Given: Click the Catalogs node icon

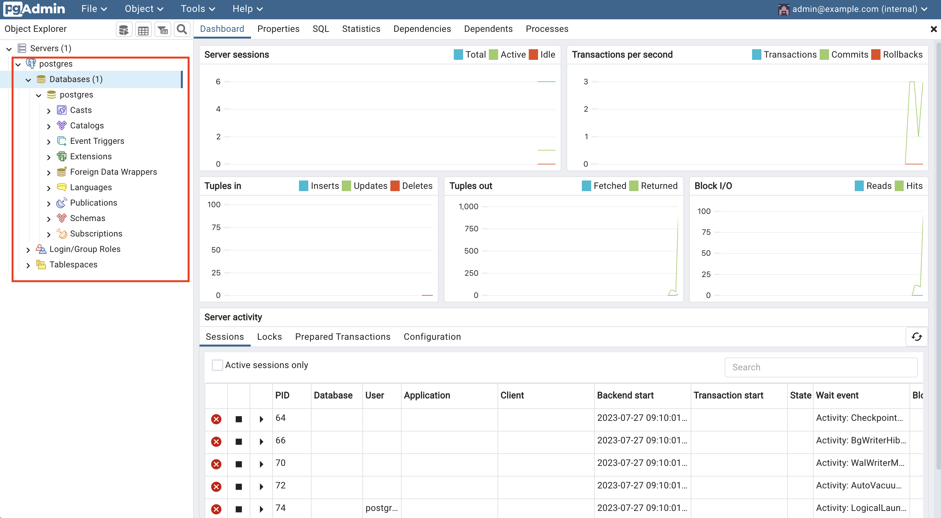Looking at the screenshot, I should [x=62, y=125].
